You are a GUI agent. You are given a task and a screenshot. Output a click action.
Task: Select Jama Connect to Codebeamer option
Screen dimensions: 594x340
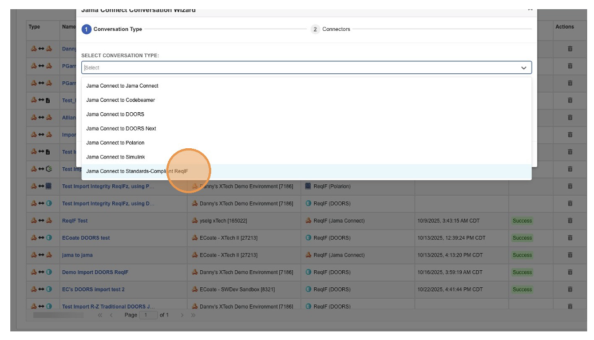pos(307,100)
